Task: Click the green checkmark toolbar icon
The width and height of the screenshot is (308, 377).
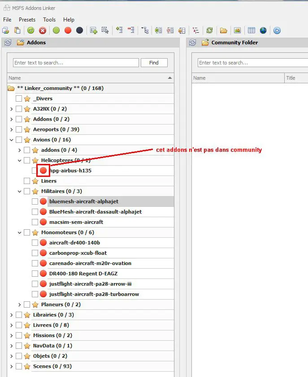Action: pyautogui.click(x=31, y=30)
